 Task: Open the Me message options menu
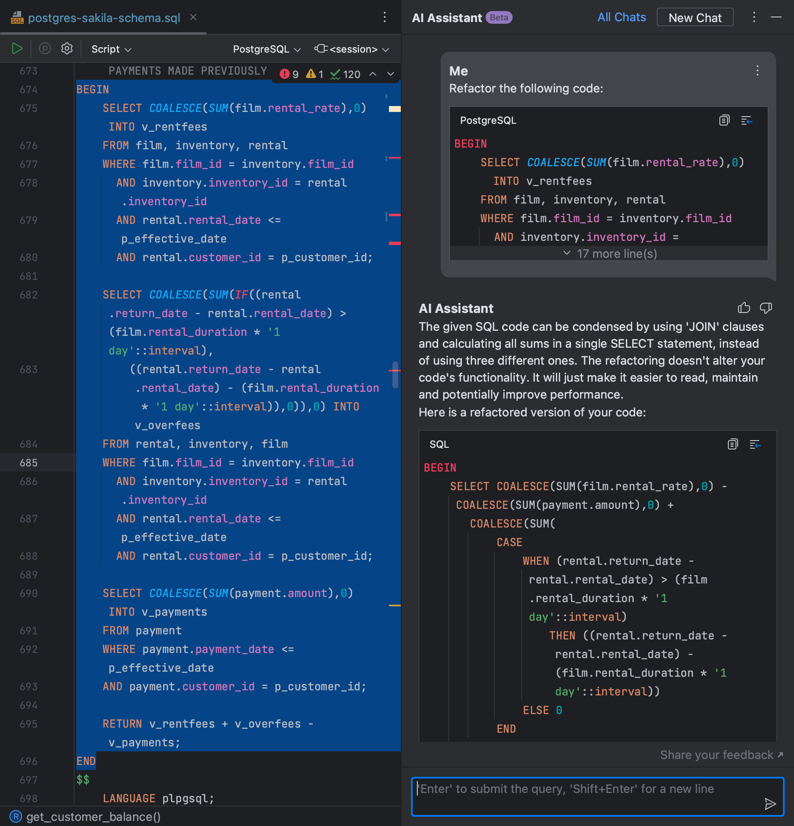757,71
